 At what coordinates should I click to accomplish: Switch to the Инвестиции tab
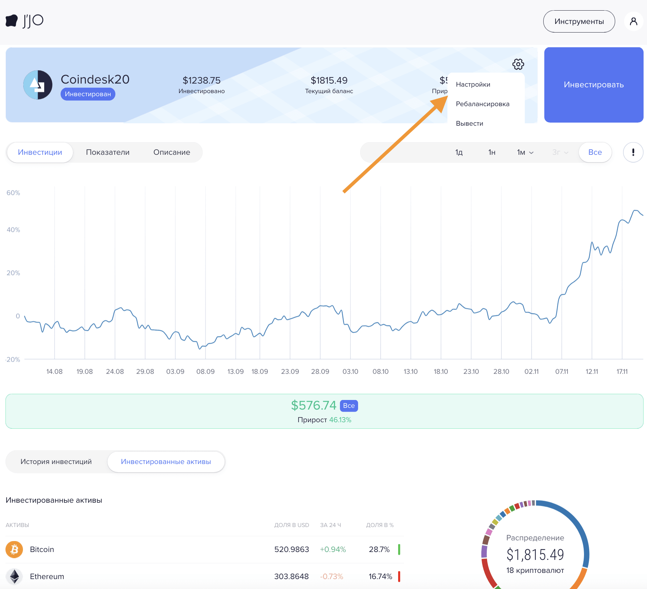click(x=40, y=152)
